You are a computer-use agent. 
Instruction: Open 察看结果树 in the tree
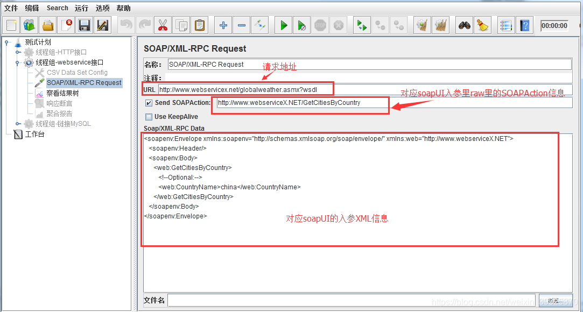point(63,93)
